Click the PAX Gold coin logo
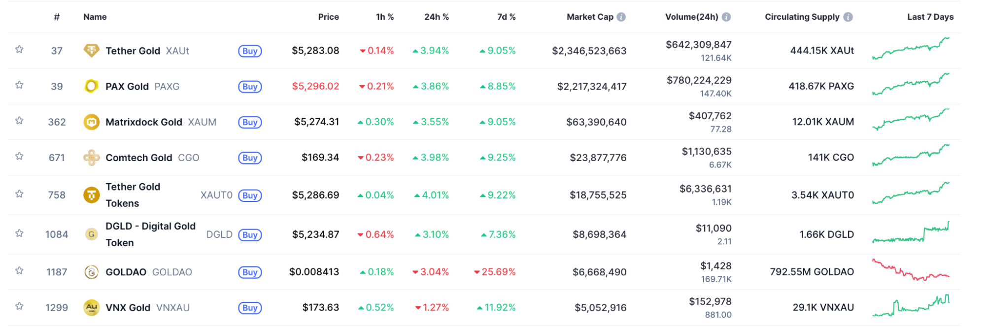 point(91,86)
